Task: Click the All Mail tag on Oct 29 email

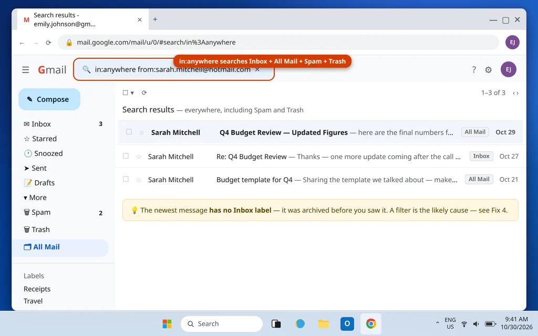Action: pos(475,132)
